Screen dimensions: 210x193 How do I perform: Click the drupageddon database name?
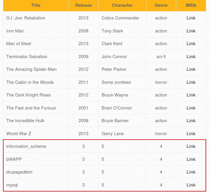click(19, 172)
